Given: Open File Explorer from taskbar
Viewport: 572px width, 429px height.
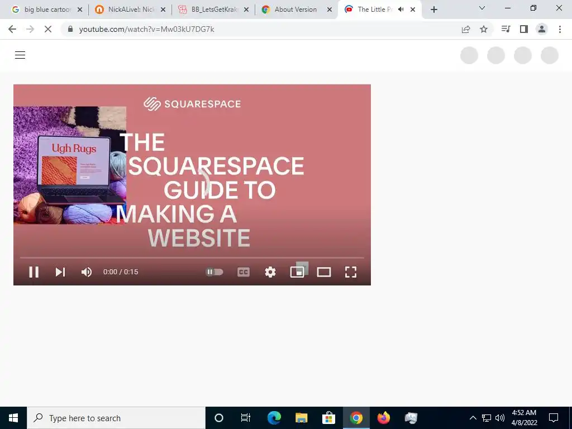Looking at the screenshot, I should click(x=301, y=418).
